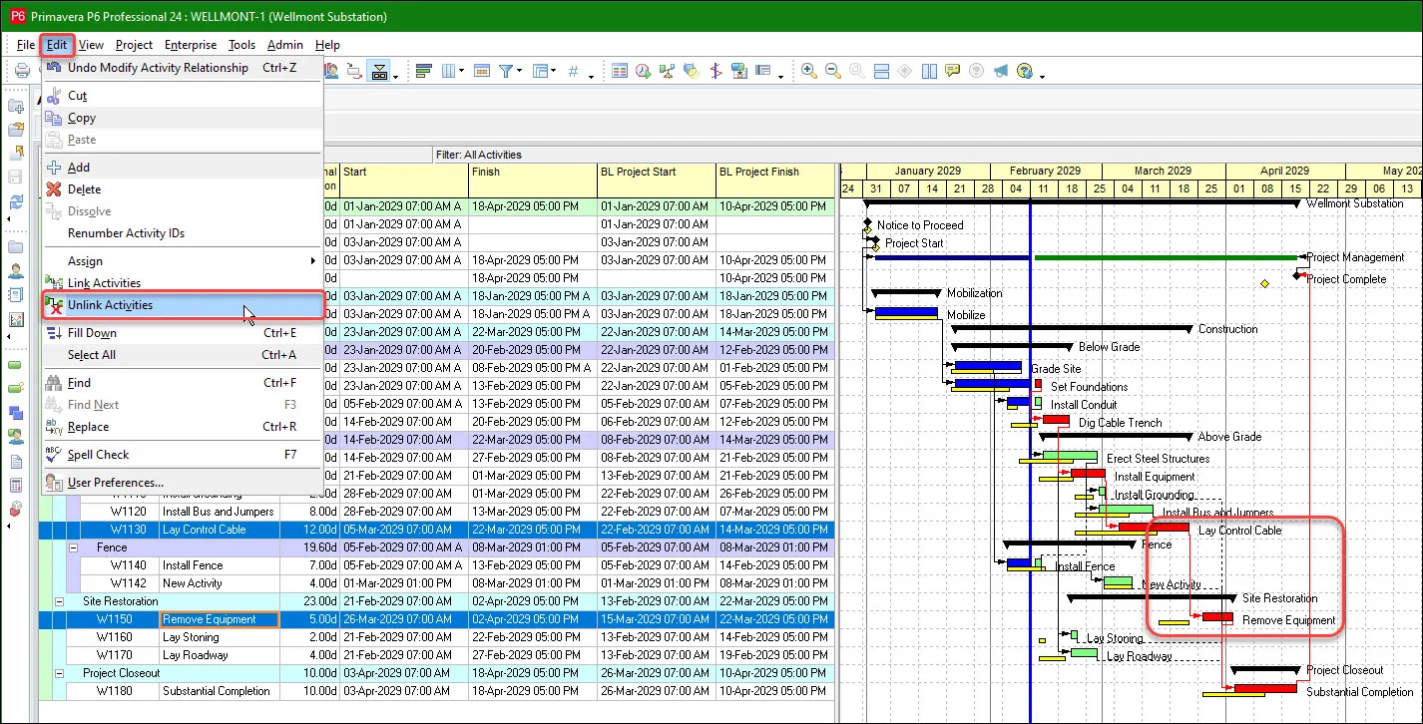
Task: Select activity W1180 Substantial Completion
Action: [436, 691]
